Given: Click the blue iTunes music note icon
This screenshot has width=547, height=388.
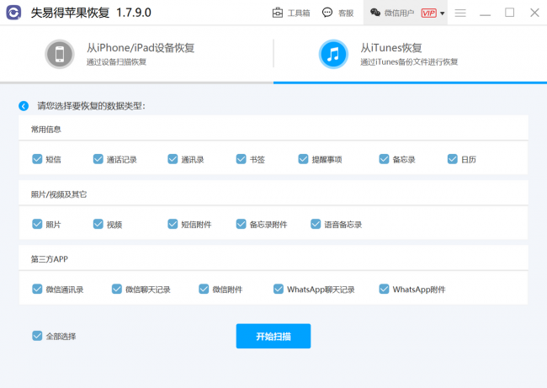Looking at the screenshot, I should tap(333, 54).
